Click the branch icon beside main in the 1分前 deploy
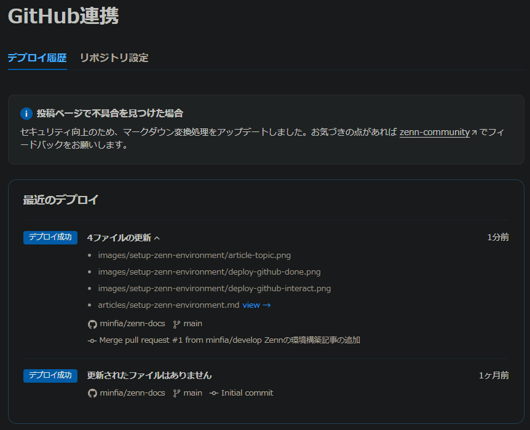The width and height of the screenshot is (530, 430). coord(176,324)
